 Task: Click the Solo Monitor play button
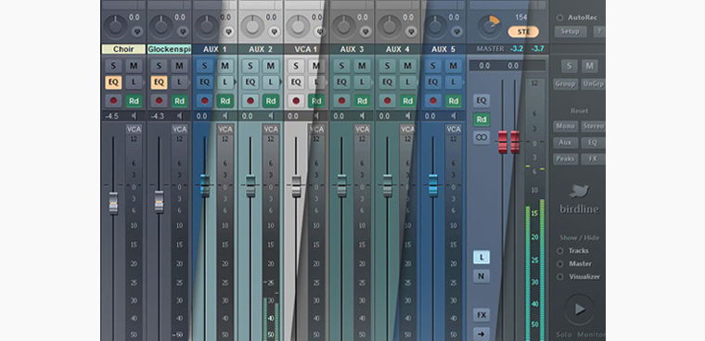pos(579,309)
